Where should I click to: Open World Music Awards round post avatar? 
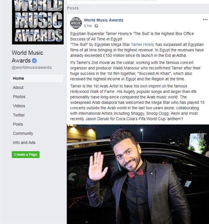[76, 23]
